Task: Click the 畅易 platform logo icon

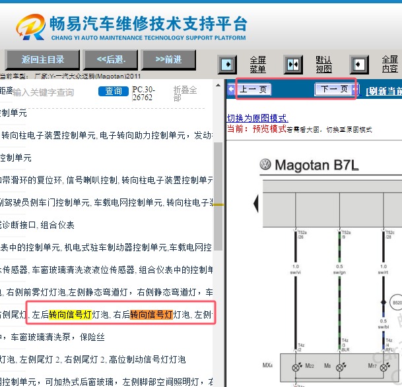Action: pos(31,27)
